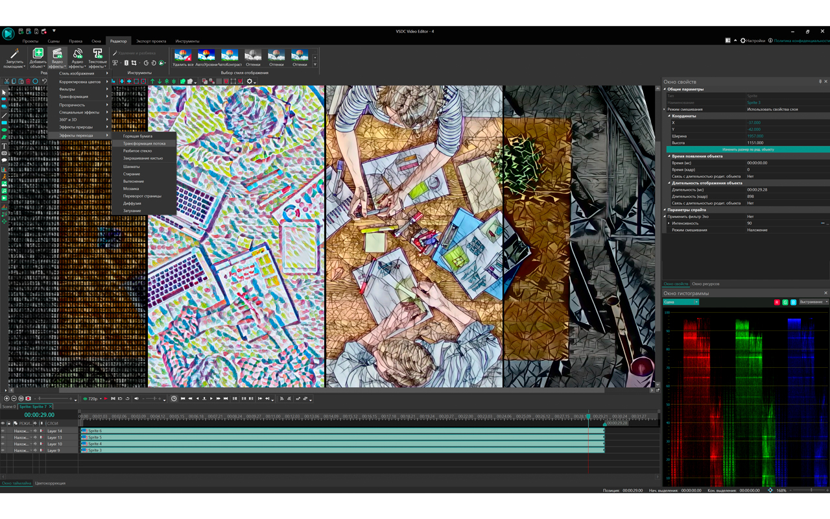Open the Цветокоррекция bottom tab

tap(50, 483)
